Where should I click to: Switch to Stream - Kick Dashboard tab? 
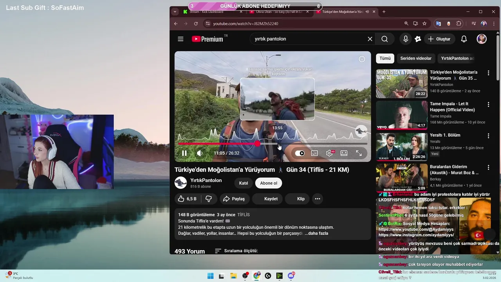(x=213, y=12)
